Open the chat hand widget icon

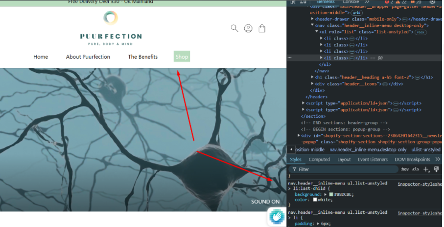[x=277, y=217]
